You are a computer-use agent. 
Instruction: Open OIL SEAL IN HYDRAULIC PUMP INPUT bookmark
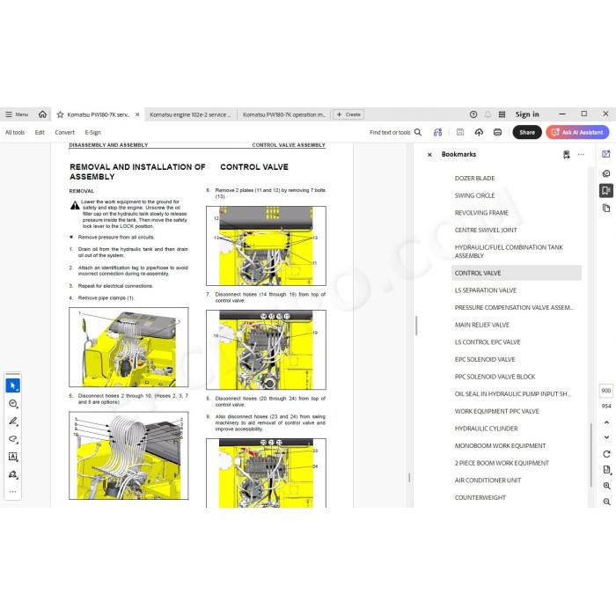coord(513,394)
